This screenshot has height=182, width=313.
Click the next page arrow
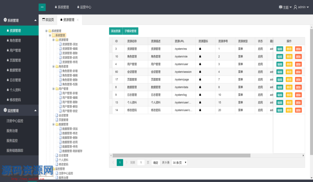[x=127, y=162]
